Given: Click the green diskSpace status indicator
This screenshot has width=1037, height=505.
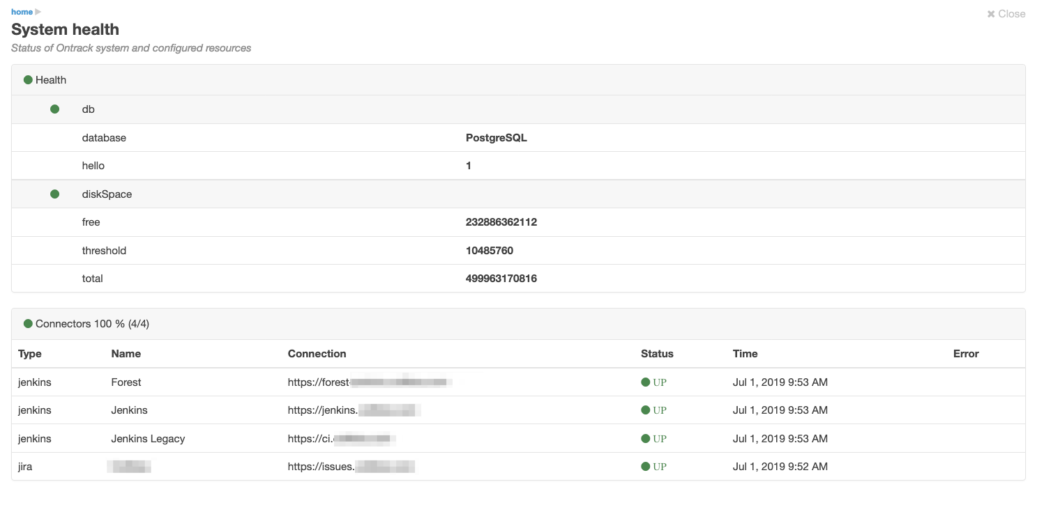Looking at the screenshot, I should (x=55, y=194).
